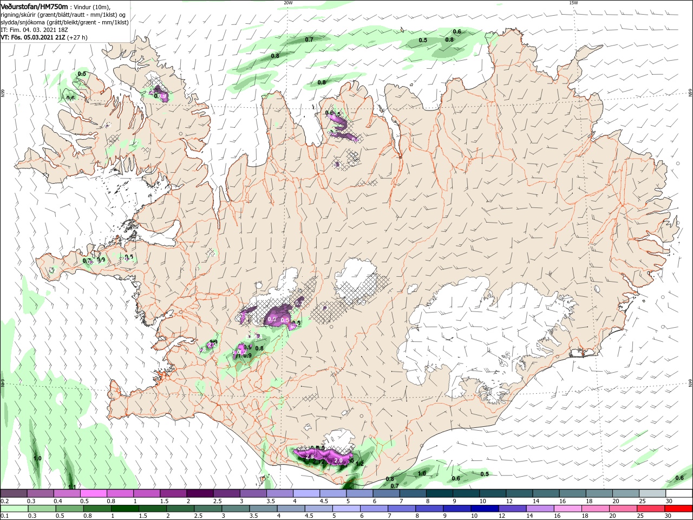Pick the periwinkle swatch labeled 4 in upper legend
The width and height of the screenshot is (693, 520).
[306, 493]
